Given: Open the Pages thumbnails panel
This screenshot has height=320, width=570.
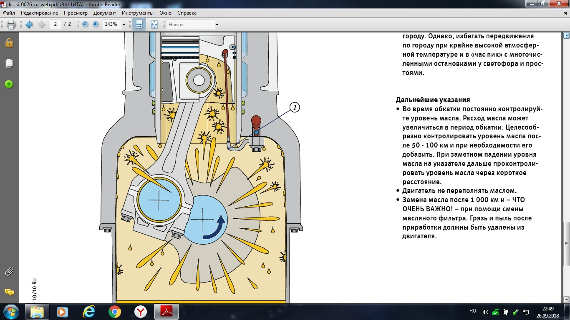Looking at the screenshot, I should click(9, 63).
